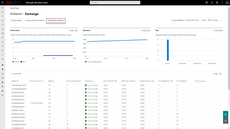Open Endpoint Manager admin center icon

(x=3, y=74)
